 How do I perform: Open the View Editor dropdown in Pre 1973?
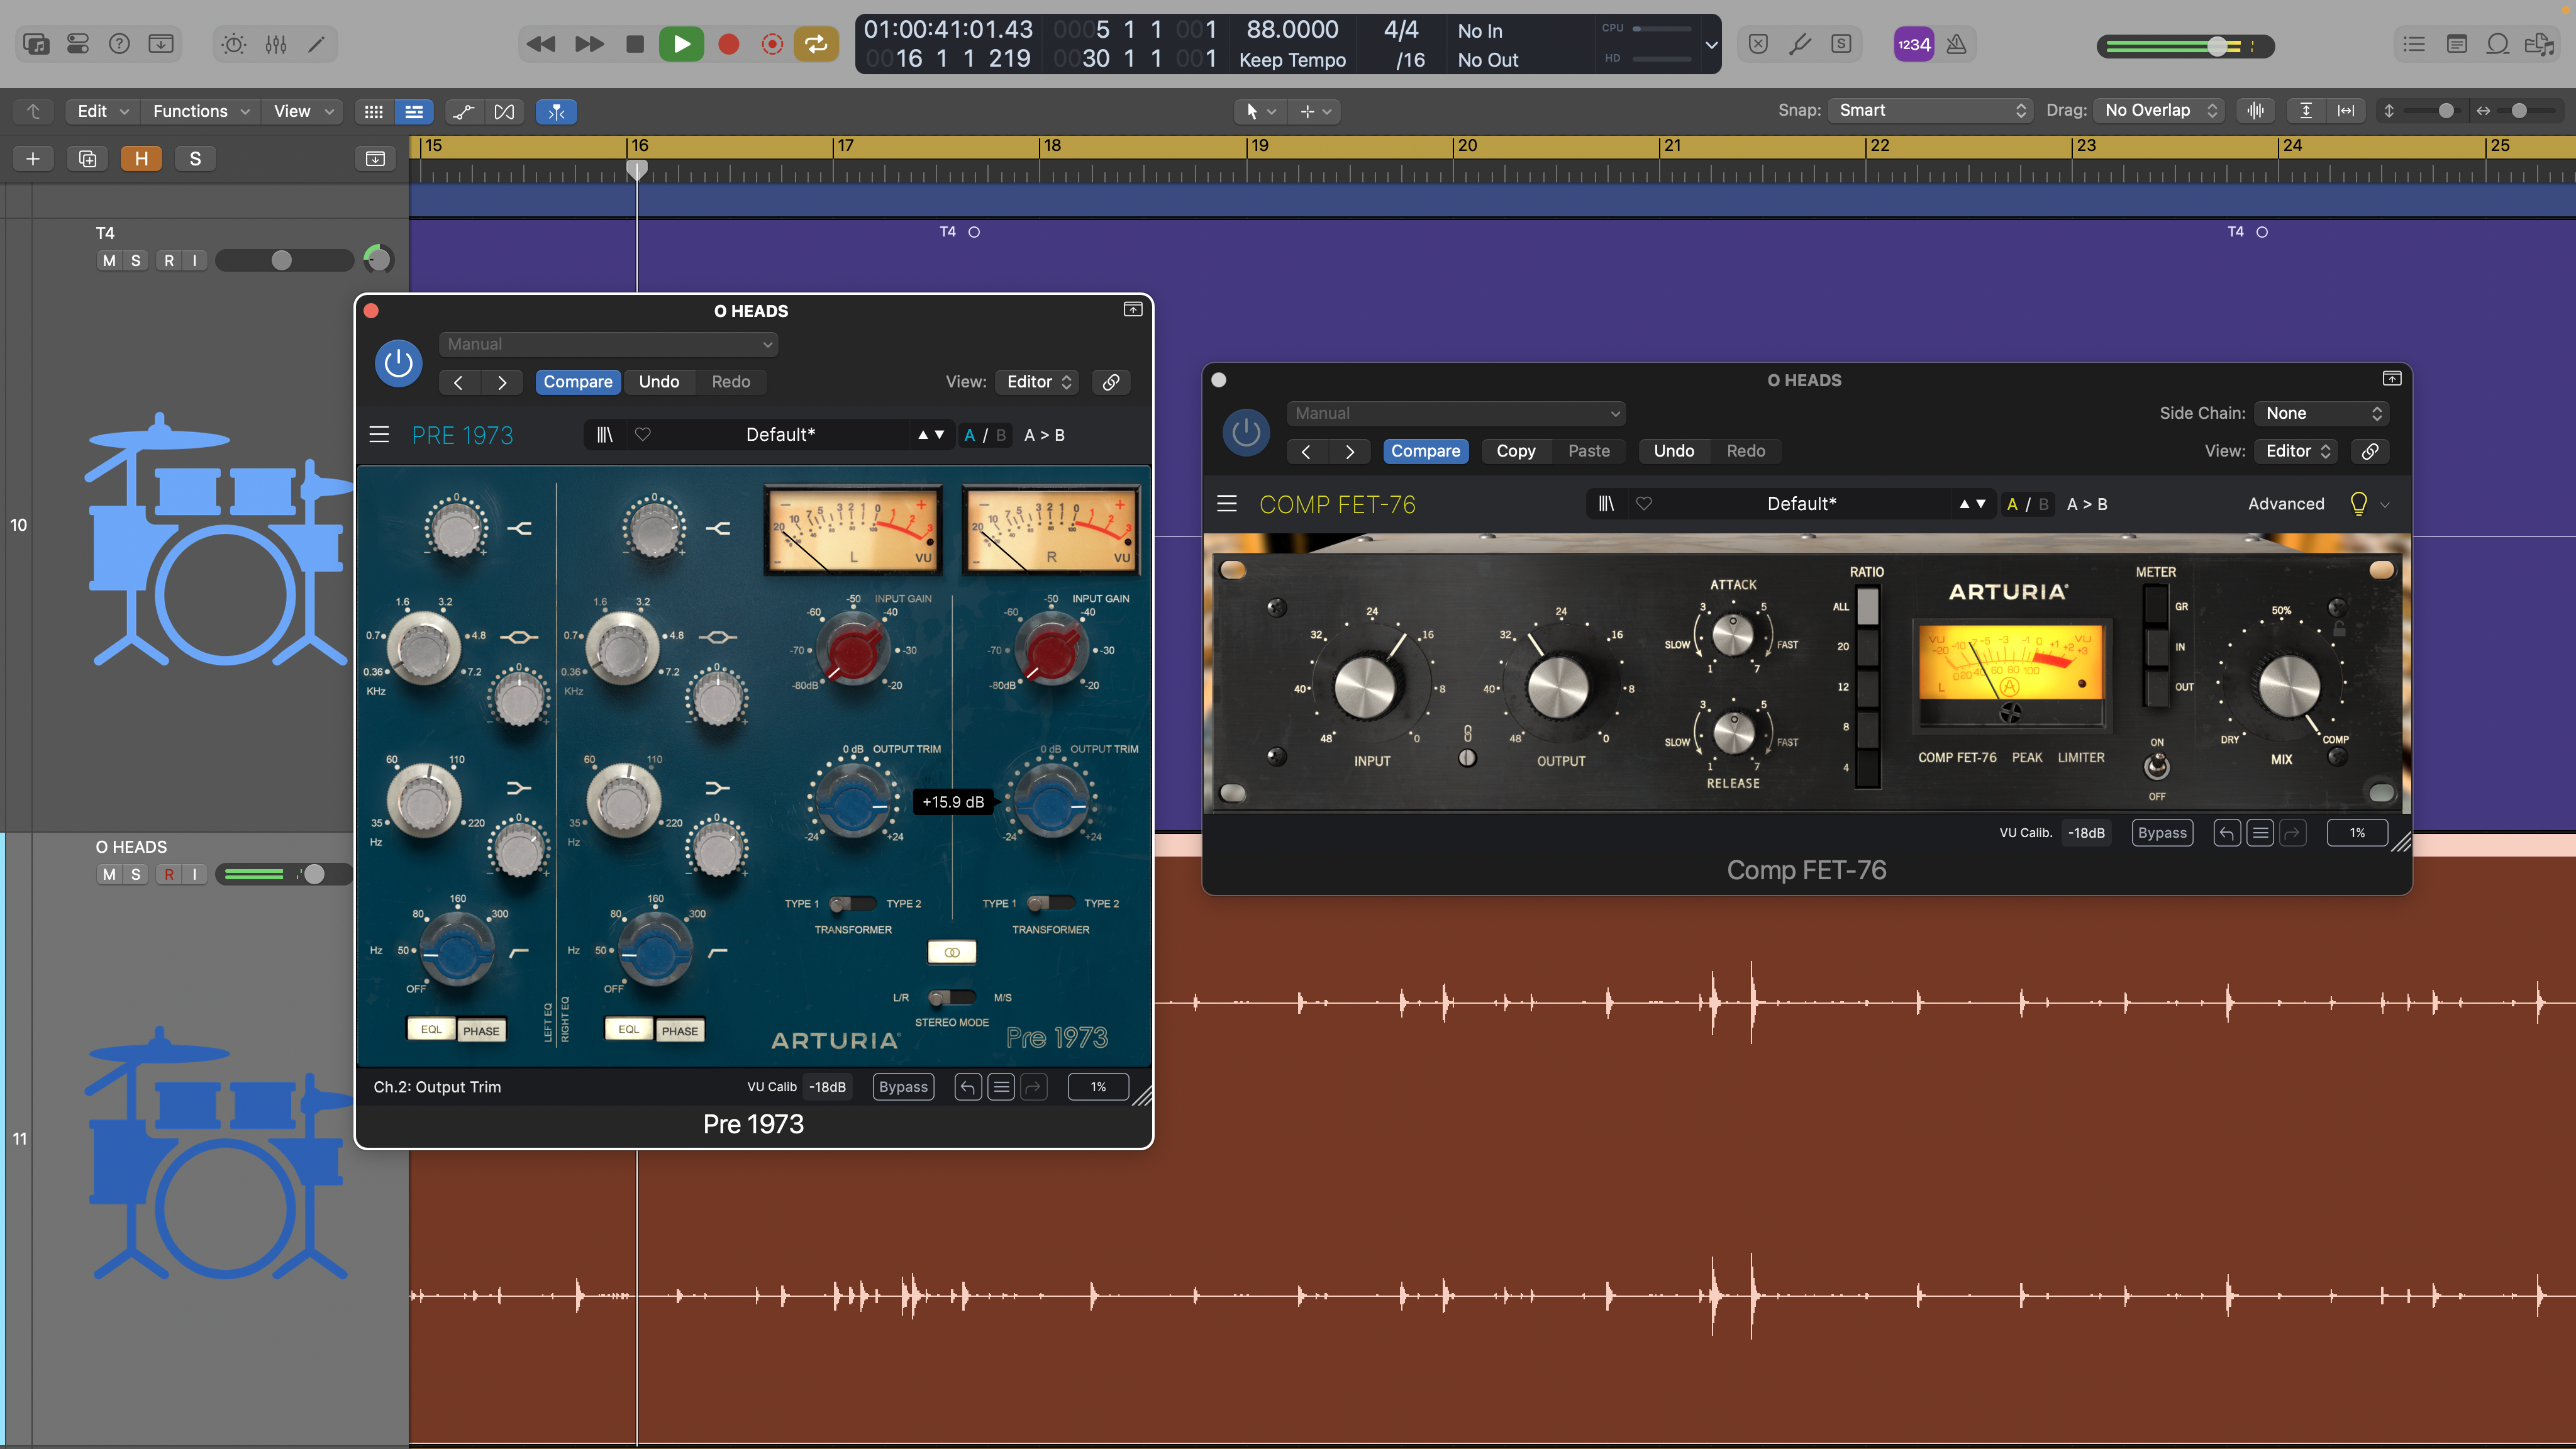point(1038,381)
